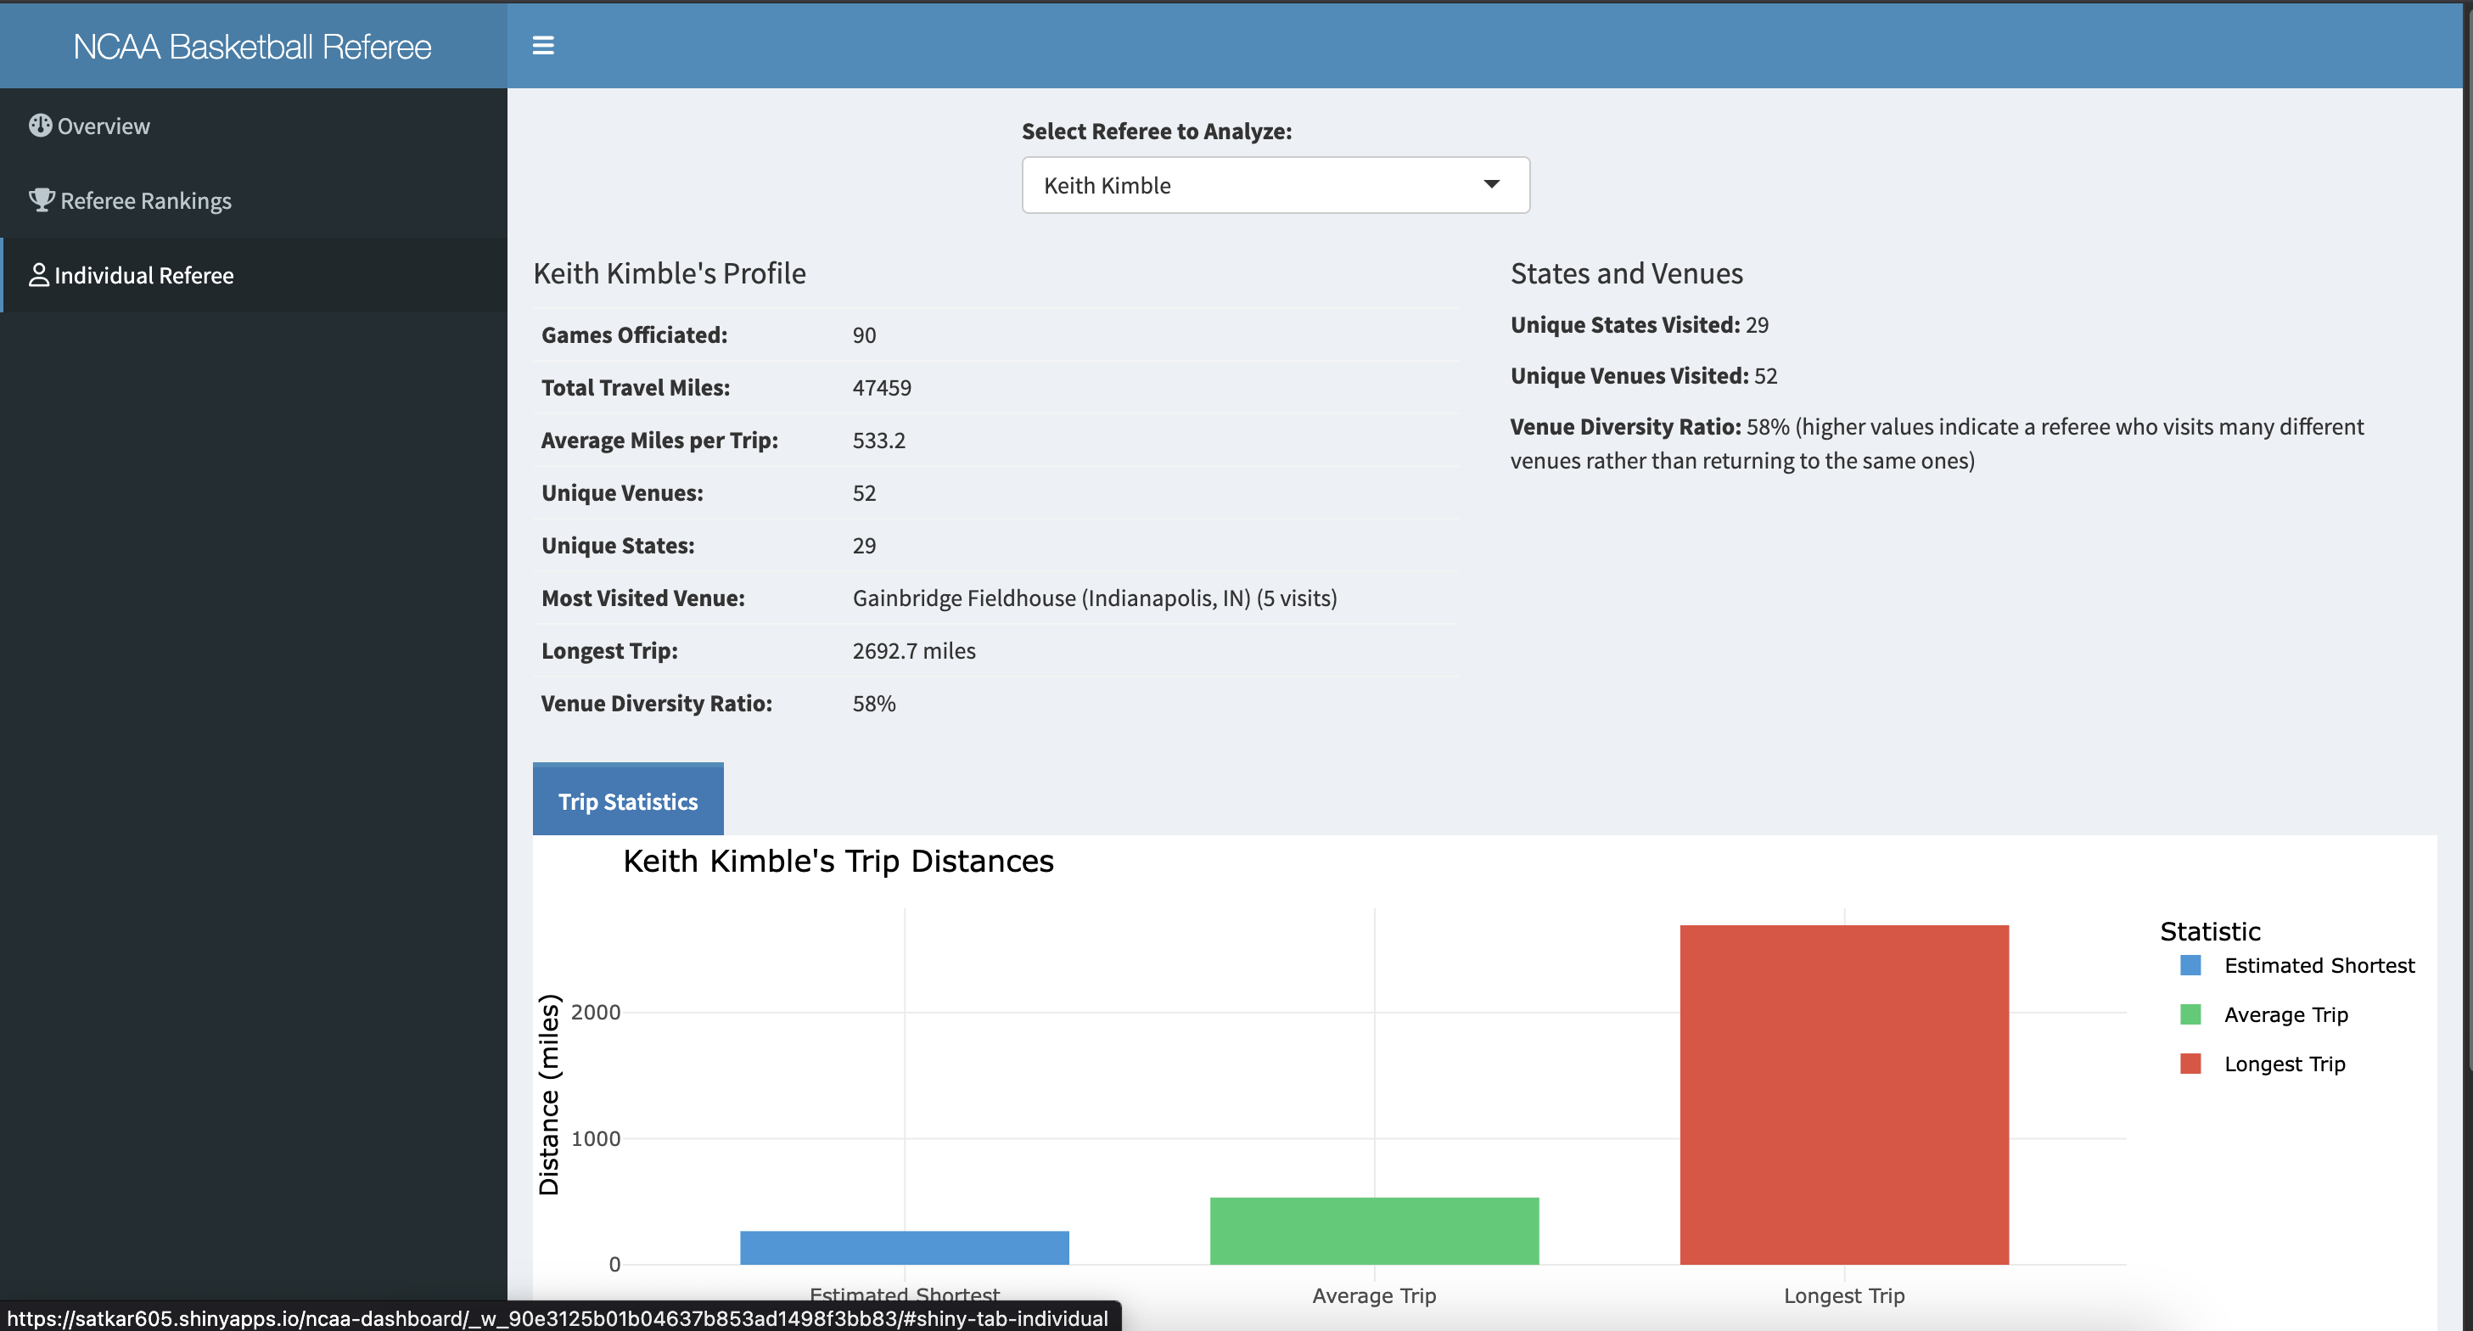The height and width of the screenshot is (1331, 2473).
Task: Click the hamburger menu icon in header
Action: point(543,45)
